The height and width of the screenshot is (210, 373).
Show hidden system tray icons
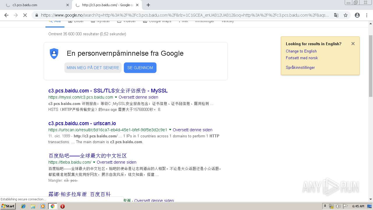tap(325, 206)
